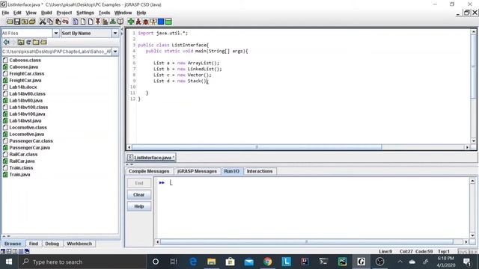Open the View menu
Screen dimensions: 479x269
pyautogui.click(x=31, y=13)
